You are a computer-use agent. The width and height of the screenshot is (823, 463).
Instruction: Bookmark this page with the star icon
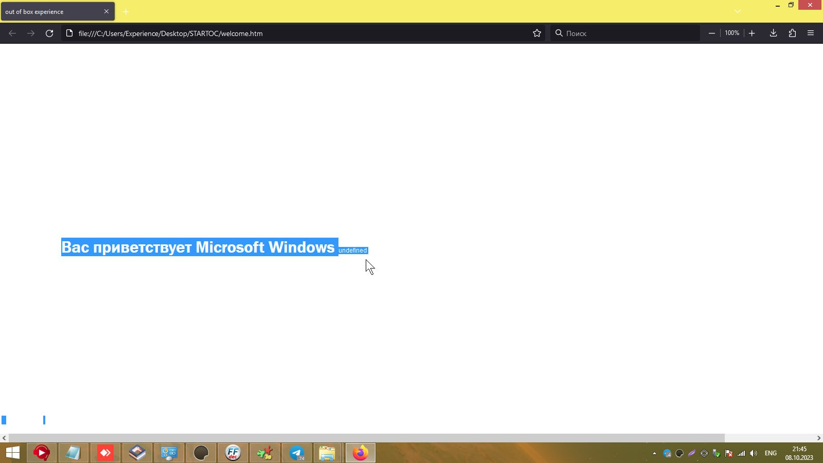click(x=537, y=33)
